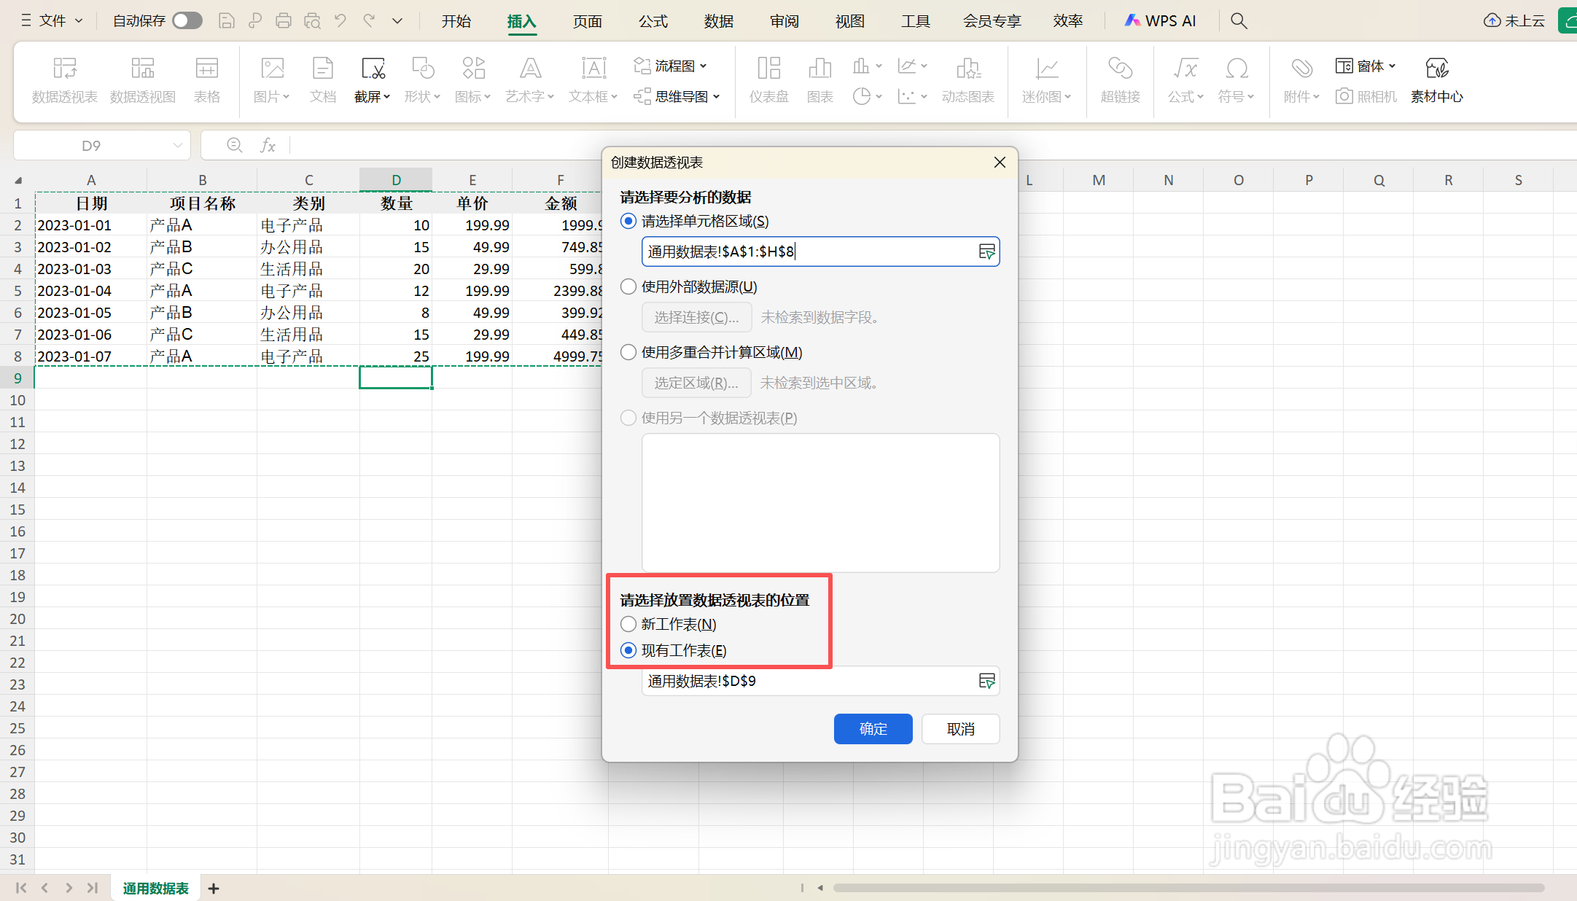
Task: Toggle the AutoSave switch off
Action: point(187,20)
